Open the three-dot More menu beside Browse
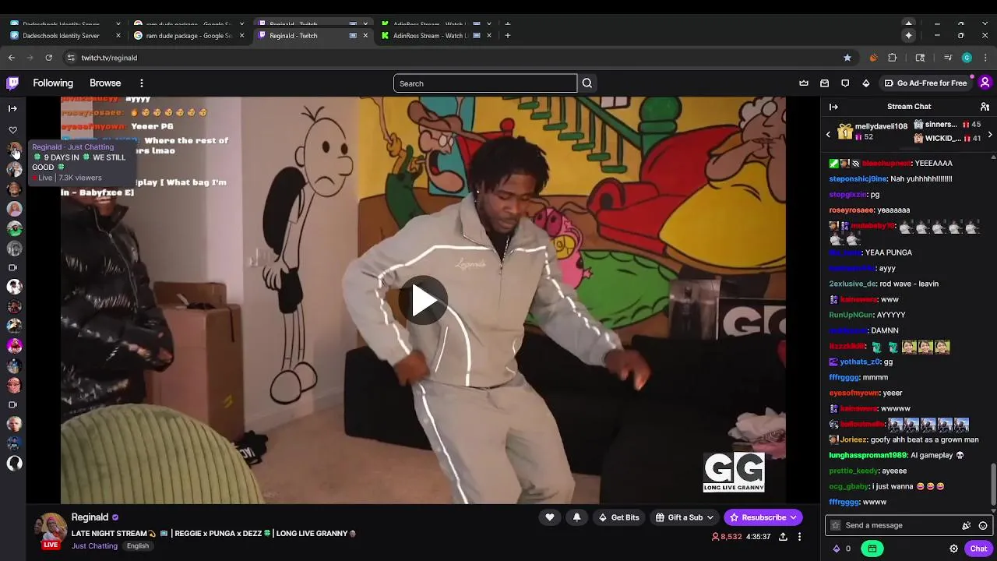This screenshot has width=997, height=561. pyautogui.click(x=141, y=83)
